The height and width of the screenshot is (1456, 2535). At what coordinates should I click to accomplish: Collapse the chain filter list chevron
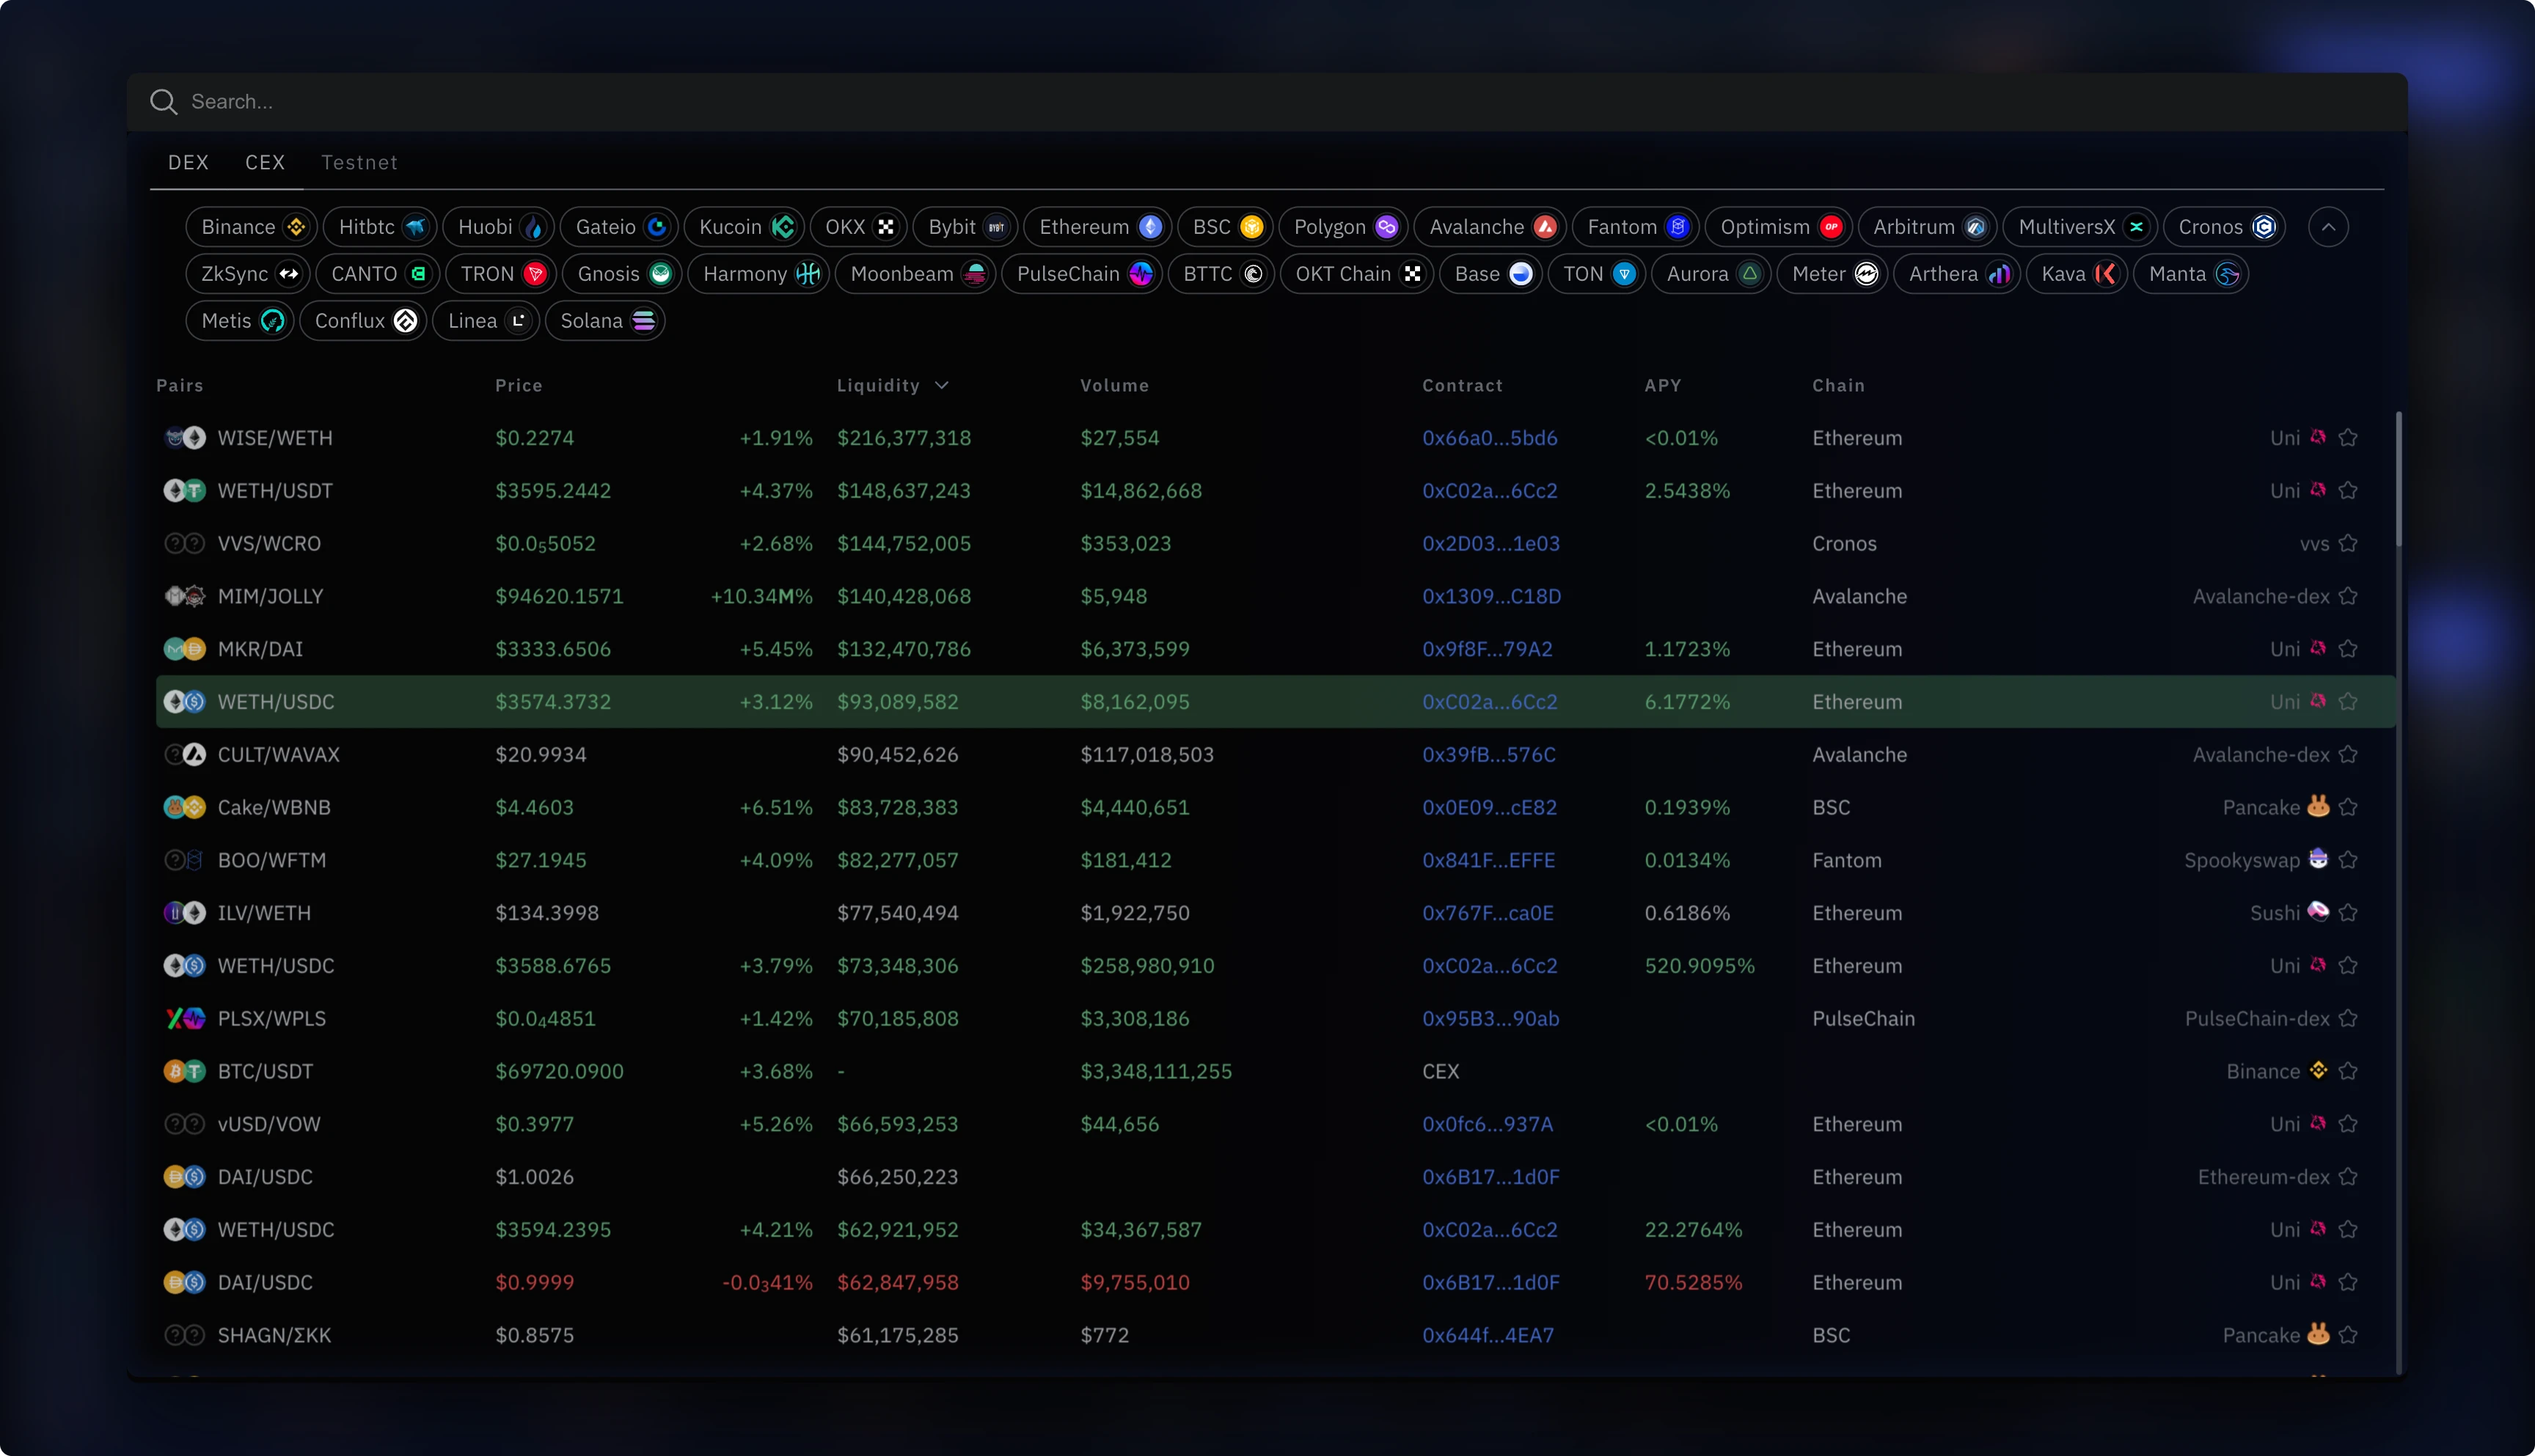(2328, 227)
